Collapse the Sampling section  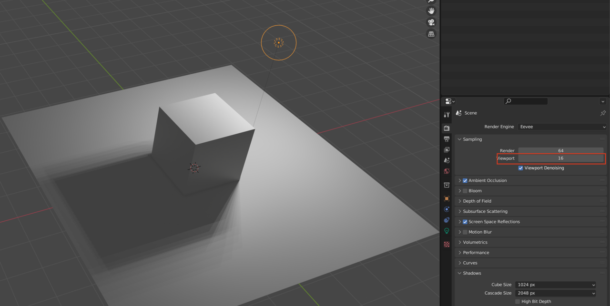pos(472,139)
